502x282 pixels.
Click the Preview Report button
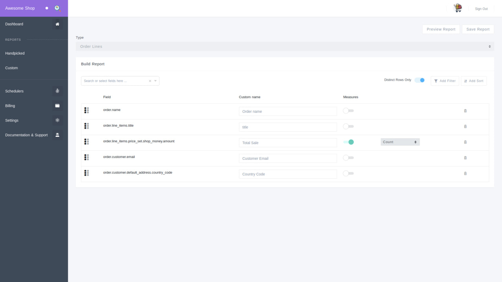tap(441, 29)
